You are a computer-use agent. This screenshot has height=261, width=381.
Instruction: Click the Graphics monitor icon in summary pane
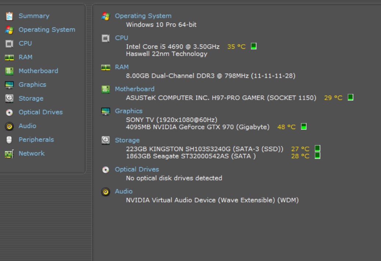(106, 111)
